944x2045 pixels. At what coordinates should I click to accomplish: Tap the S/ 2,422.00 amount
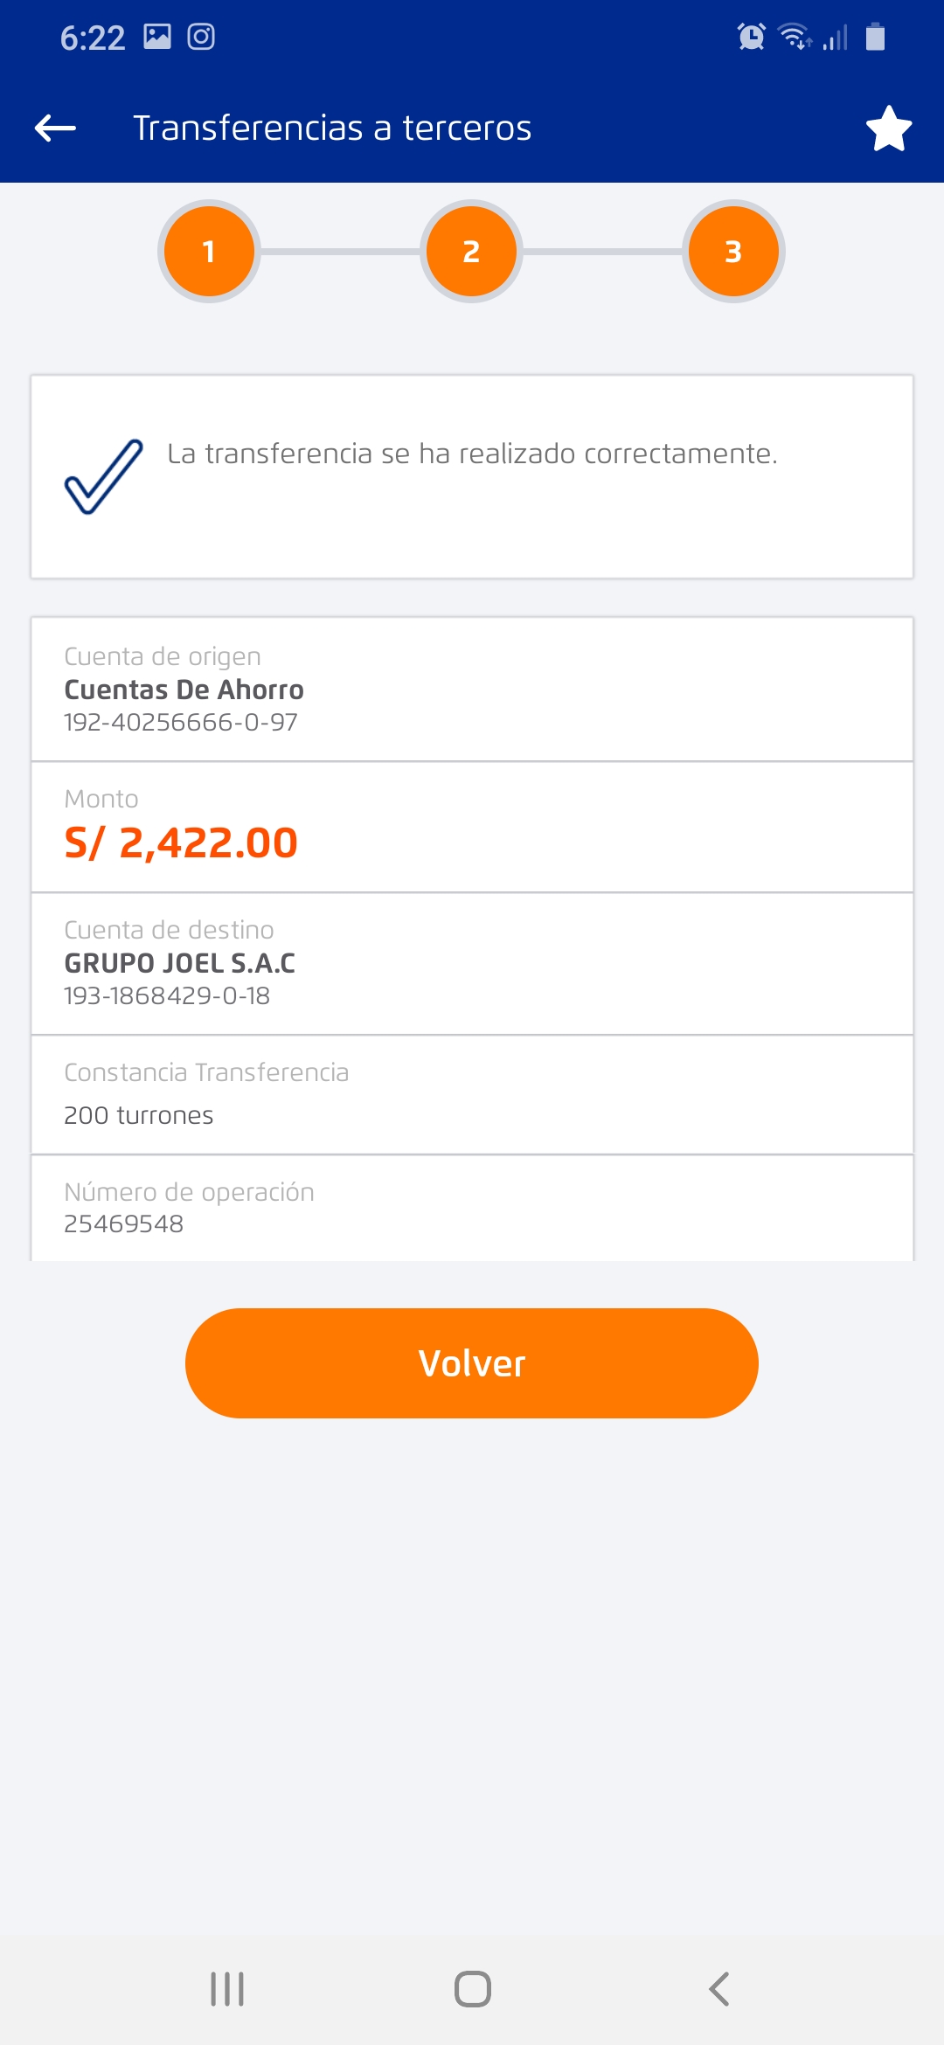coord(182,843)
